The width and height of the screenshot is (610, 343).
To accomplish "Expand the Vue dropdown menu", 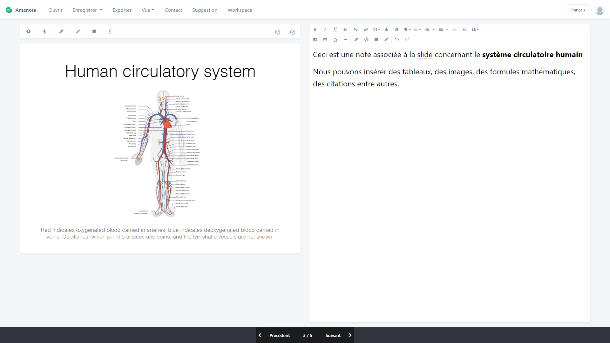I will 148,10.
